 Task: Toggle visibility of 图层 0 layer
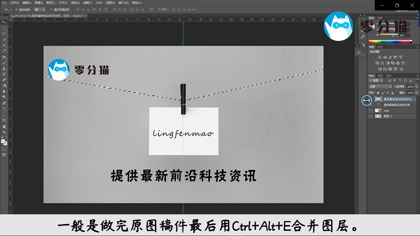coord(370,116)
